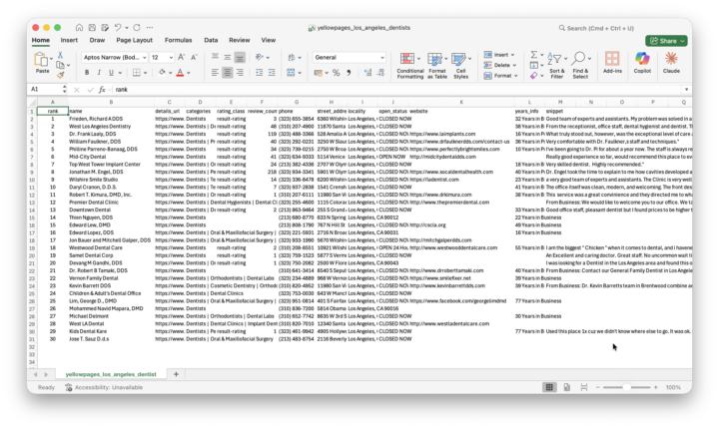This screenshot has width=719, height=429.
Task: Select cell with Mid-City Dental
Action: point(111,157)
